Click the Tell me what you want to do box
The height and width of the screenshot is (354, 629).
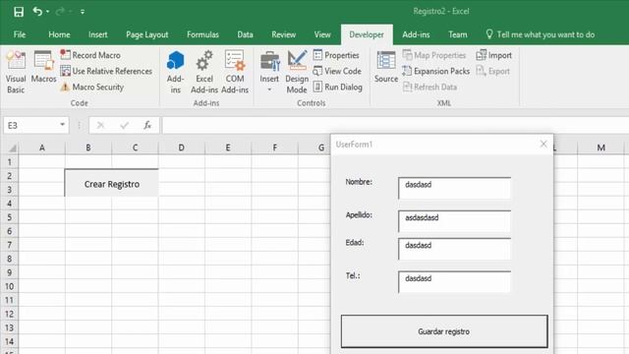(x=541, y=34)
